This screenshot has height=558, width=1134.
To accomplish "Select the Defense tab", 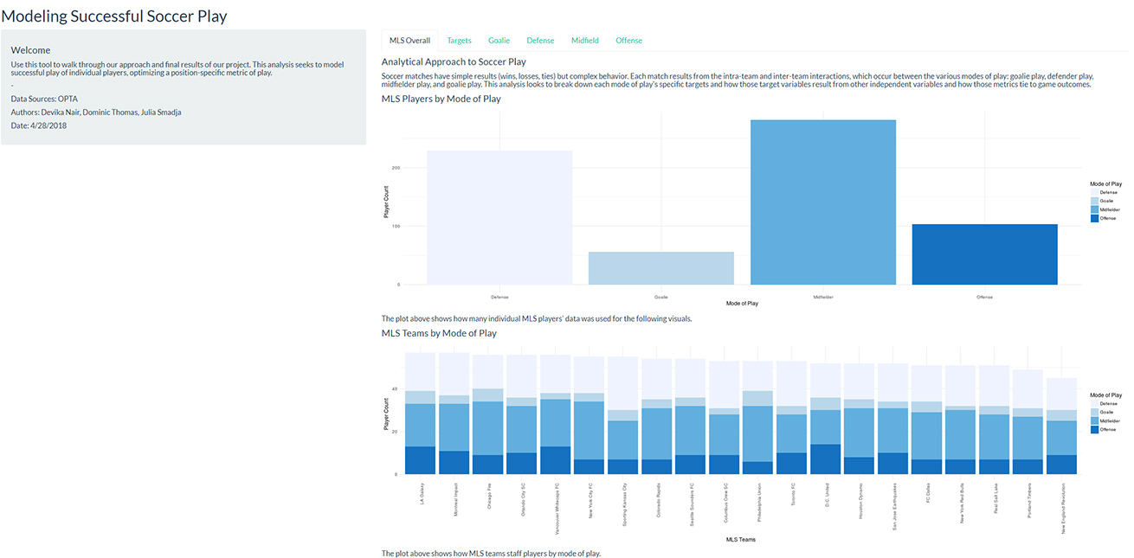I will pos(540,41).
